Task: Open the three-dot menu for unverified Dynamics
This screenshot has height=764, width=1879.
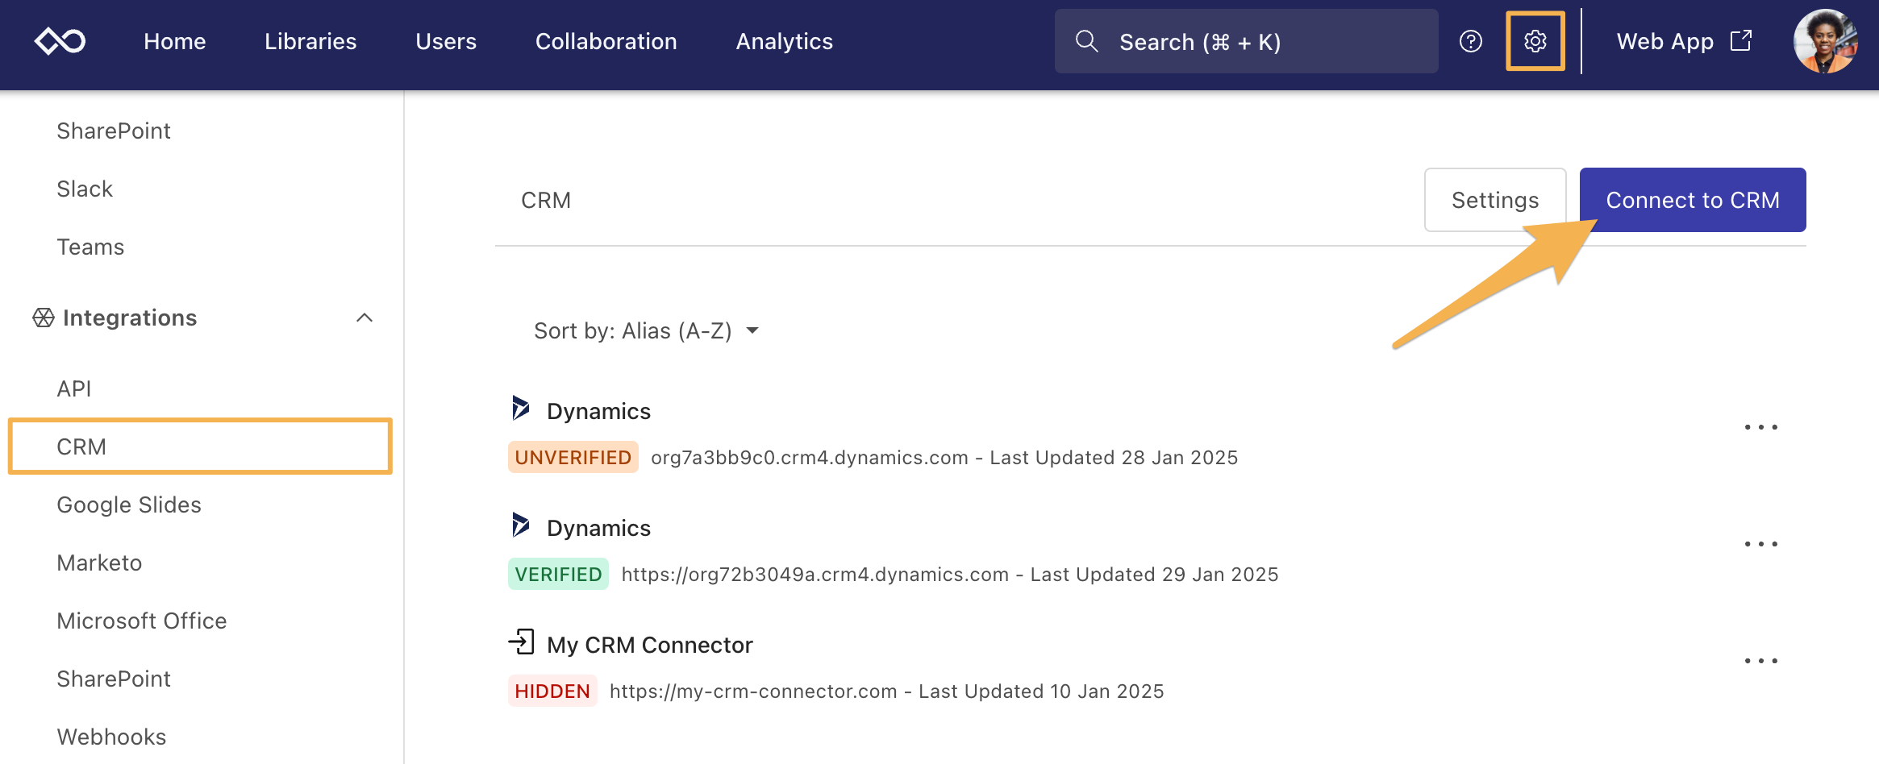Action: point(1761,427)
